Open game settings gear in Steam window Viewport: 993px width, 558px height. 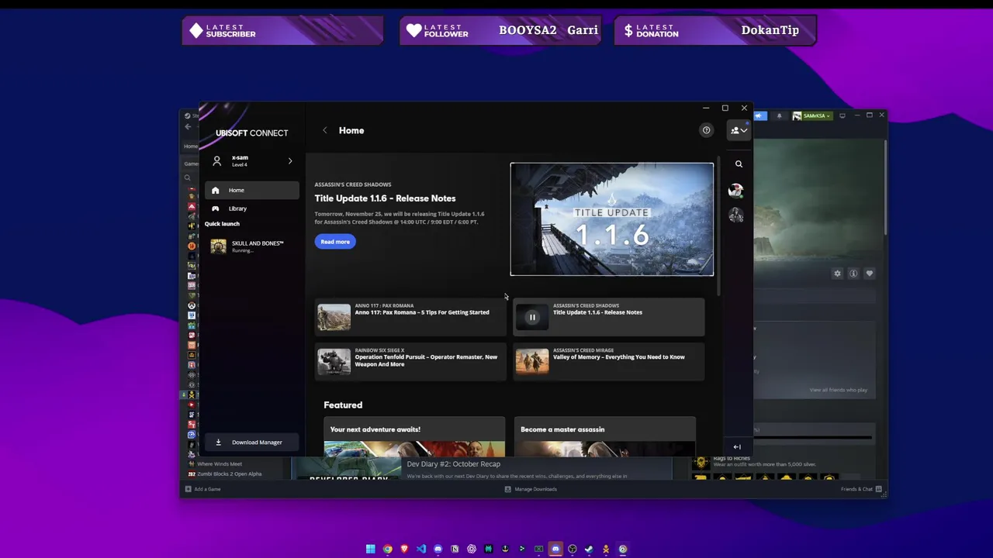(837, 274)
